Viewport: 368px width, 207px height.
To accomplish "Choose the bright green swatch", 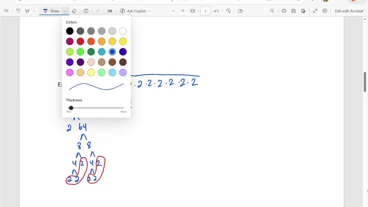I will pyautogui.click(x=80, y=52).
